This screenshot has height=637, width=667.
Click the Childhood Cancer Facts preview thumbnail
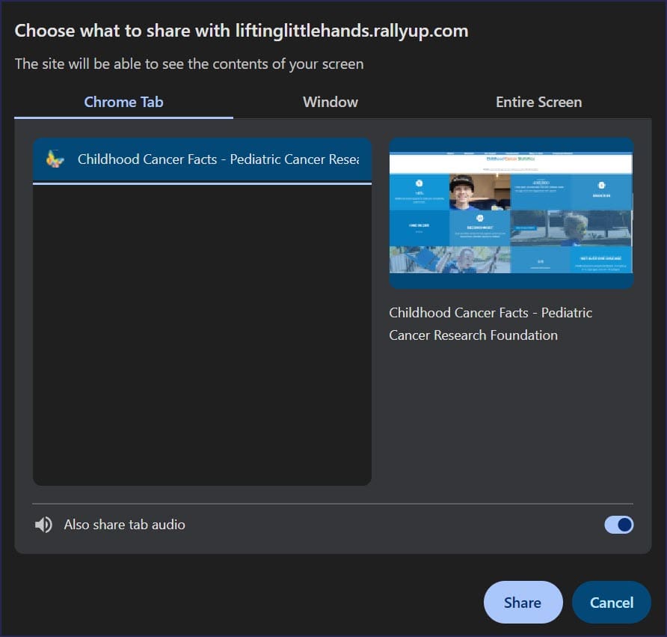point(511,213)
